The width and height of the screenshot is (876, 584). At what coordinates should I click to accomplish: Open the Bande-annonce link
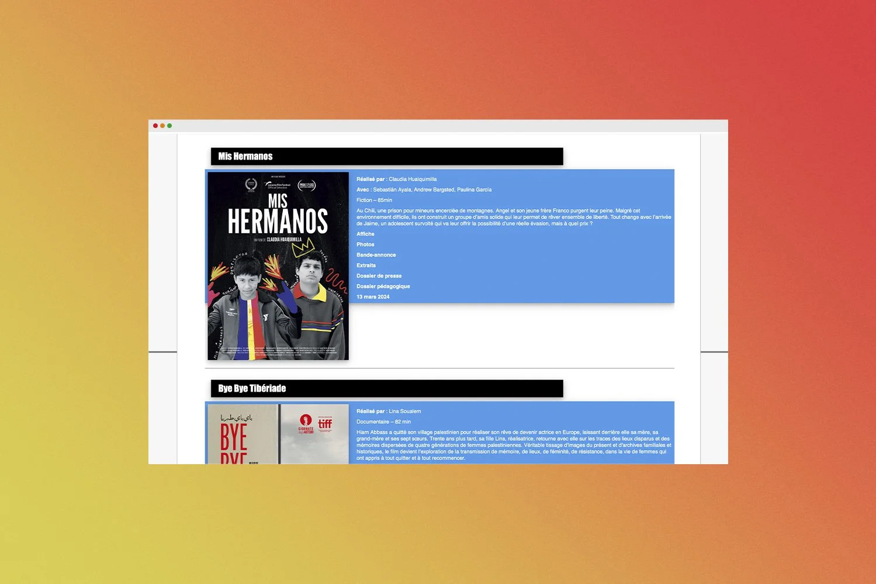[x=376, y=255]
